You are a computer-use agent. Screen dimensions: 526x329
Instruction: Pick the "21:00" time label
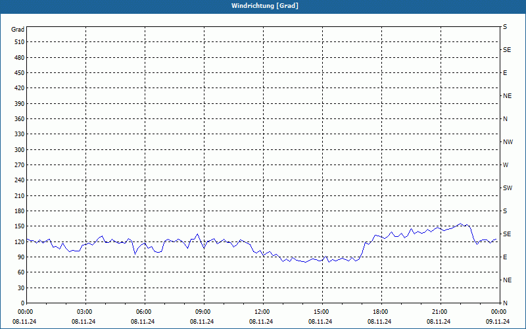point(439,312)
